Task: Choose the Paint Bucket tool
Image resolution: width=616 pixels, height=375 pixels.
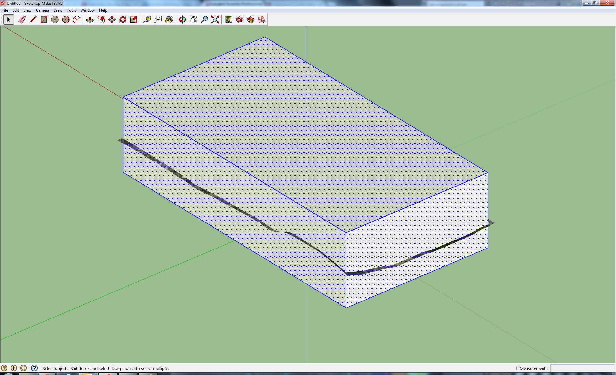Action: click(x=169, y=20)
